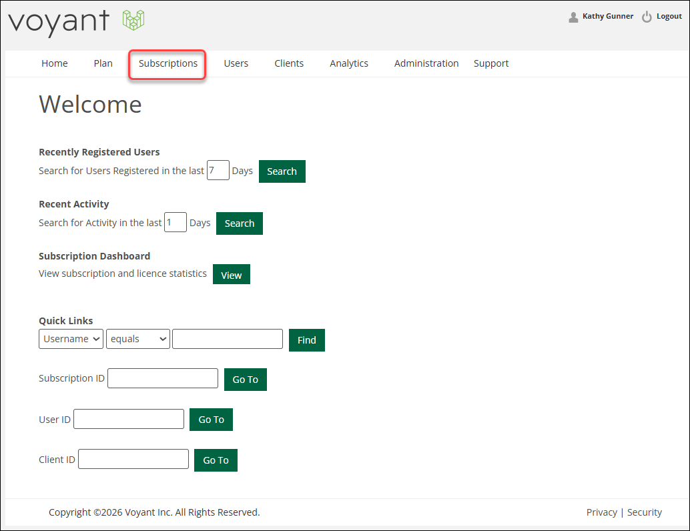The image size is (690, 531).
Task: Focus the registered users days field
Action: [x=218, y=170]
